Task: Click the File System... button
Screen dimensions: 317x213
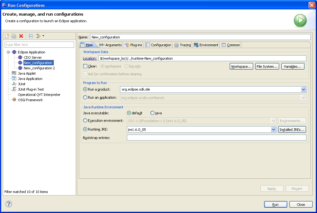Action: (267, 67)
